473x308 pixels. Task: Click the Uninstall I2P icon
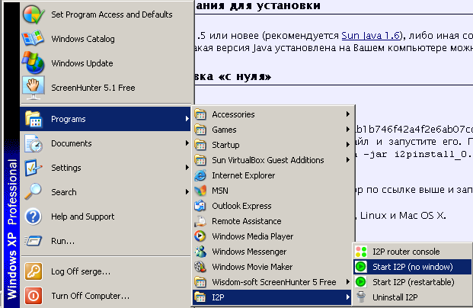point(361,297)
